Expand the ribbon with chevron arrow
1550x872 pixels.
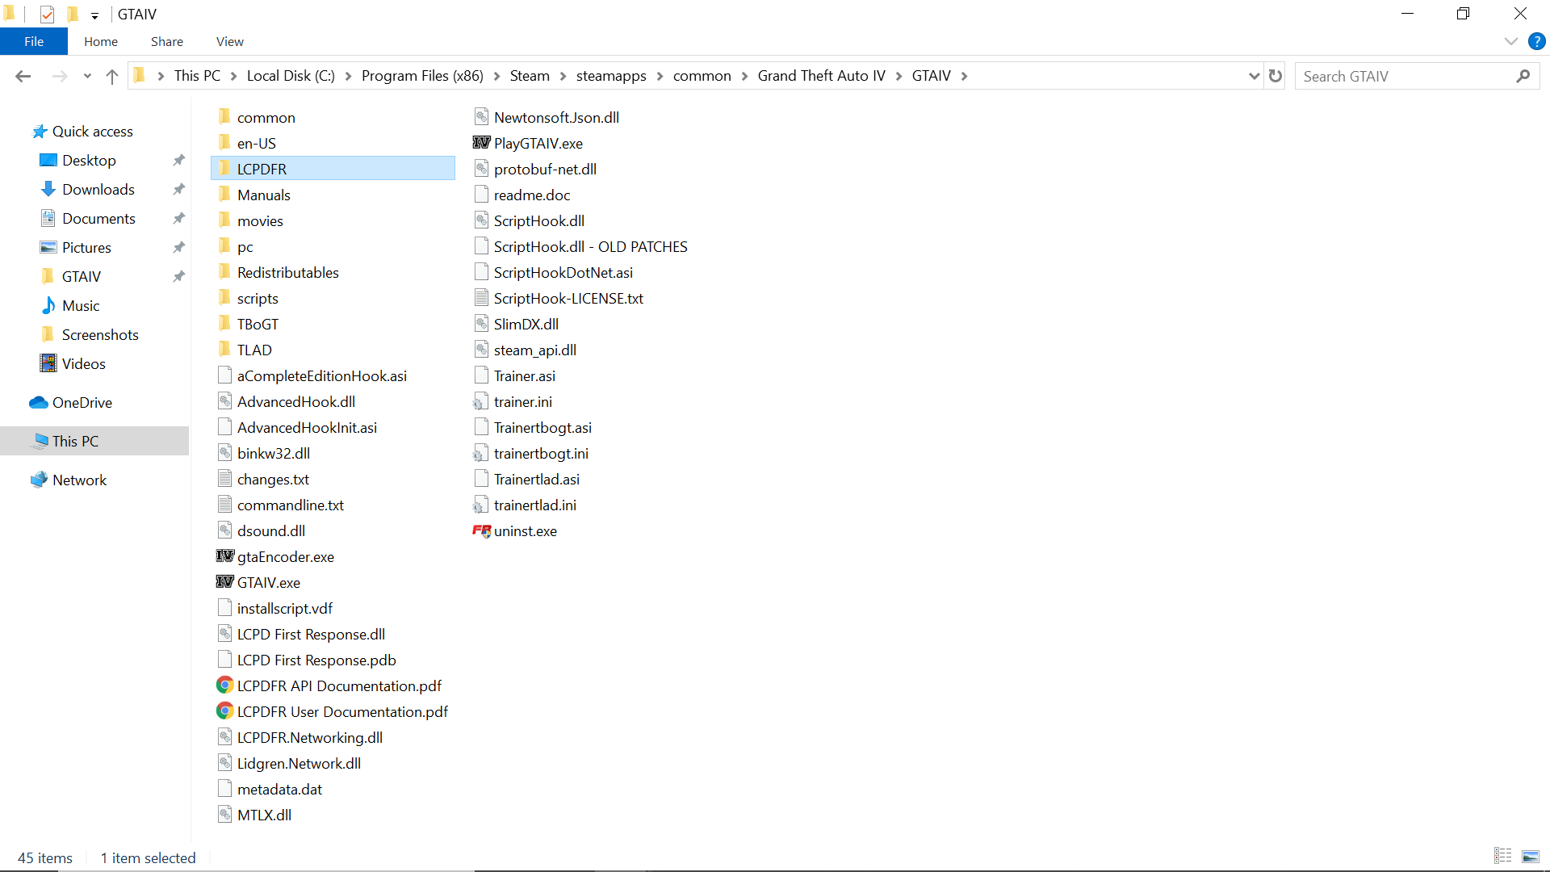pyautogui.click(x=1510, y=41)
